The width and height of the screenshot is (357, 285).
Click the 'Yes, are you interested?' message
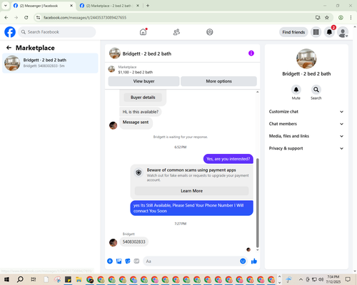click(x=228, y=159)
